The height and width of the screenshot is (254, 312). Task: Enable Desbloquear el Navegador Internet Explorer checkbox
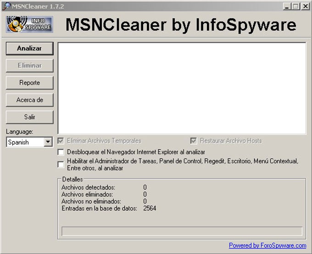click(61, 152)
